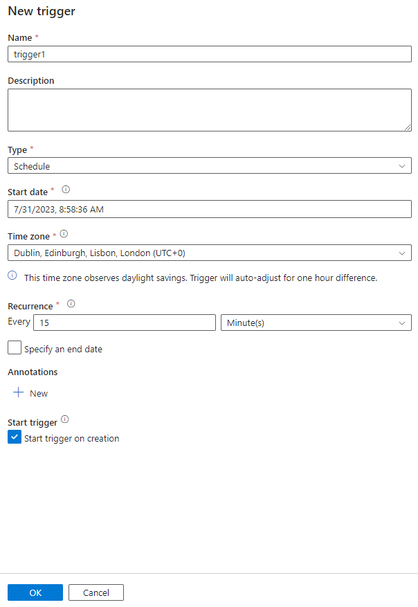Toggle the end date checkbox
The image size is (418, 607).
[14, 347]
